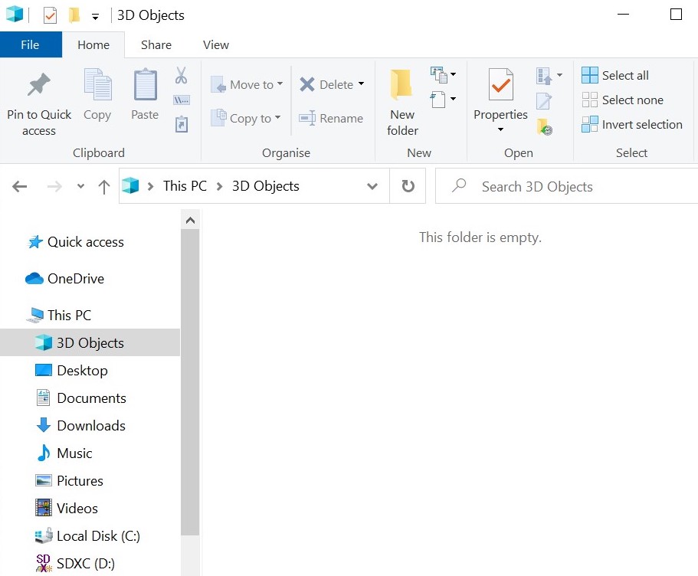Click the New folder icon
The width and height of the screenshot is (698, 576).
tap(401, 84)
